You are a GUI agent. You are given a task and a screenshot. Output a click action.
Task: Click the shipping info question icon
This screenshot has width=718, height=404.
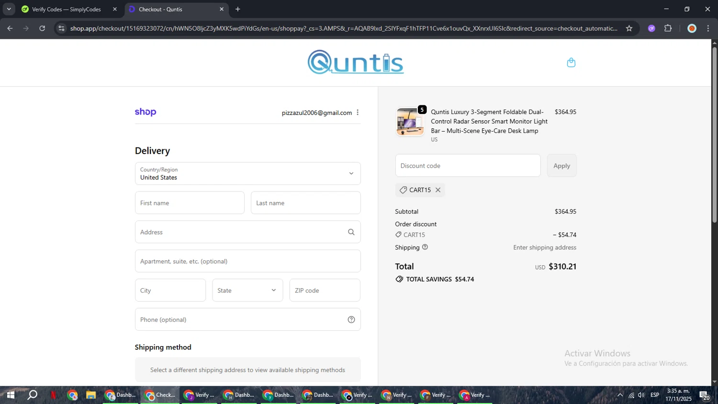[425, 247]
